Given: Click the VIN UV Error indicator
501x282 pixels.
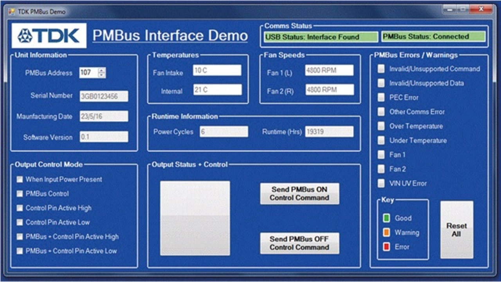Looking at the screenshot, I should 381,183.
